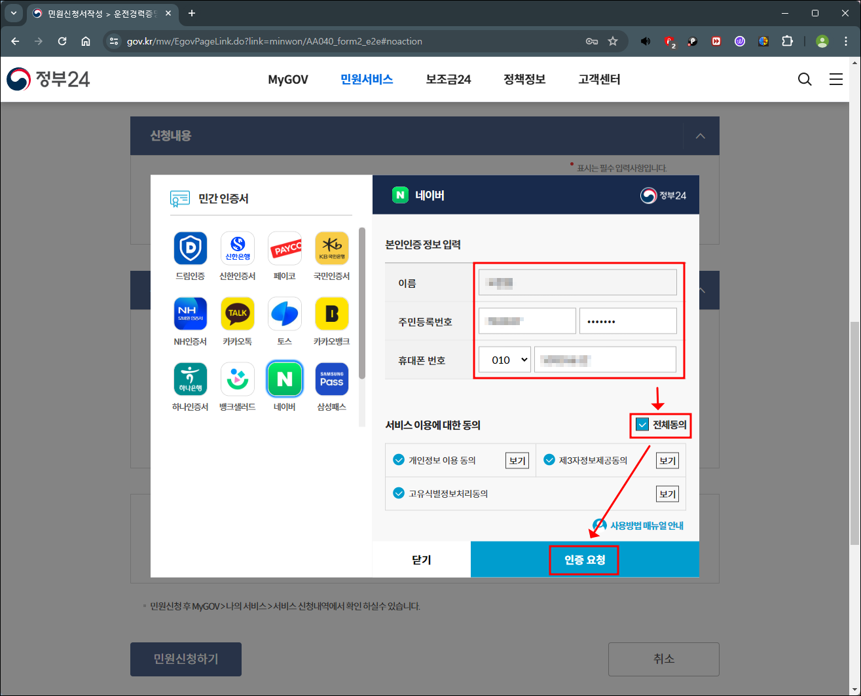The width and height of the screenshot is (861, 696).
Task: Click the 닫기 button in the dialog
Action: pyautogui.click(x=422, y=560)
